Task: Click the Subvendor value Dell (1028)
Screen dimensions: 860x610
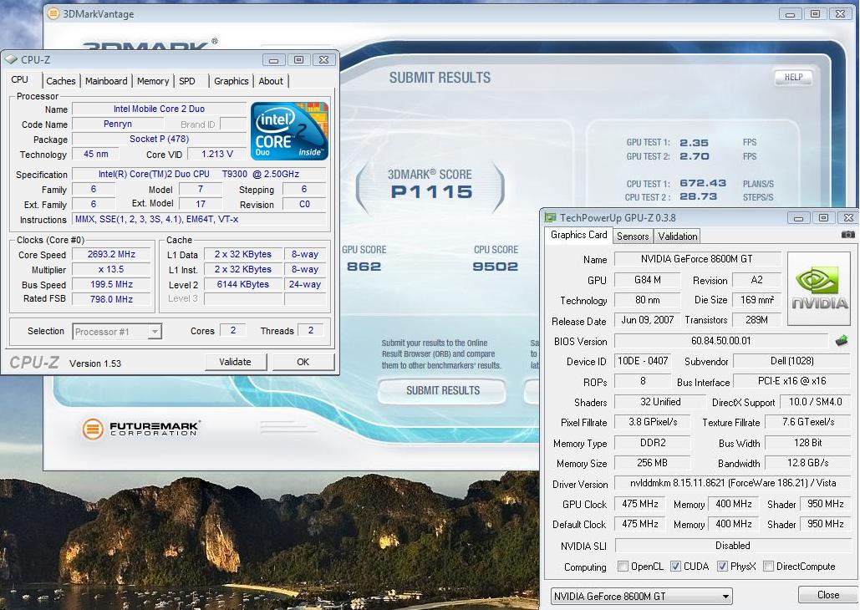Action: (x=792, y=361)
